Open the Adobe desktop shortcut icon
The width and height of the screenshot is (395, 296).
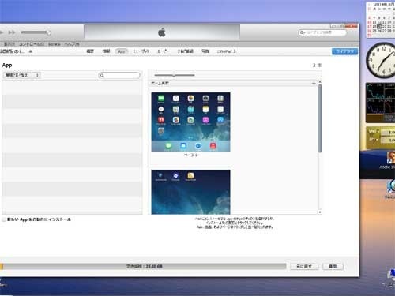[x=390, y=159]
